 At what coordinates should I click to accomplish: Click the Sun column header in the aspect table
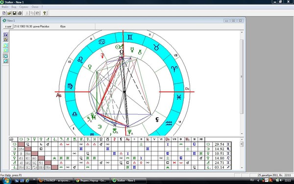(21, 139)
